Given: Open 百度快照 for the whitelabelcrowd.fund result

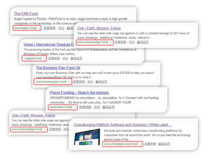Looking at the screenshot, I should click(x=150, y=144).
